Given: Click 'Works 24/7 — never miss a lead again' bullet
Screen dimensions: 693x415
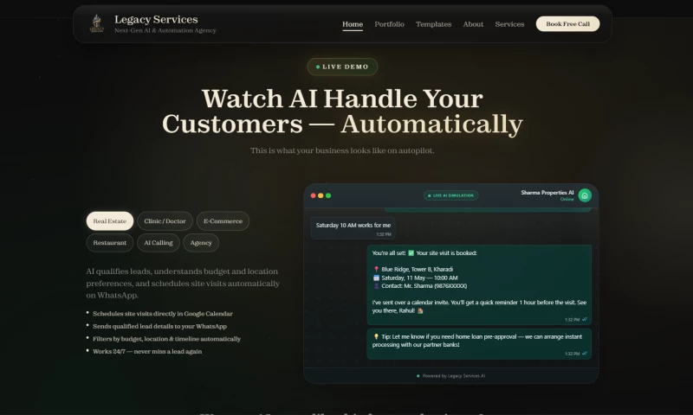Looking at the screenshot, I should tap(147, 352).
